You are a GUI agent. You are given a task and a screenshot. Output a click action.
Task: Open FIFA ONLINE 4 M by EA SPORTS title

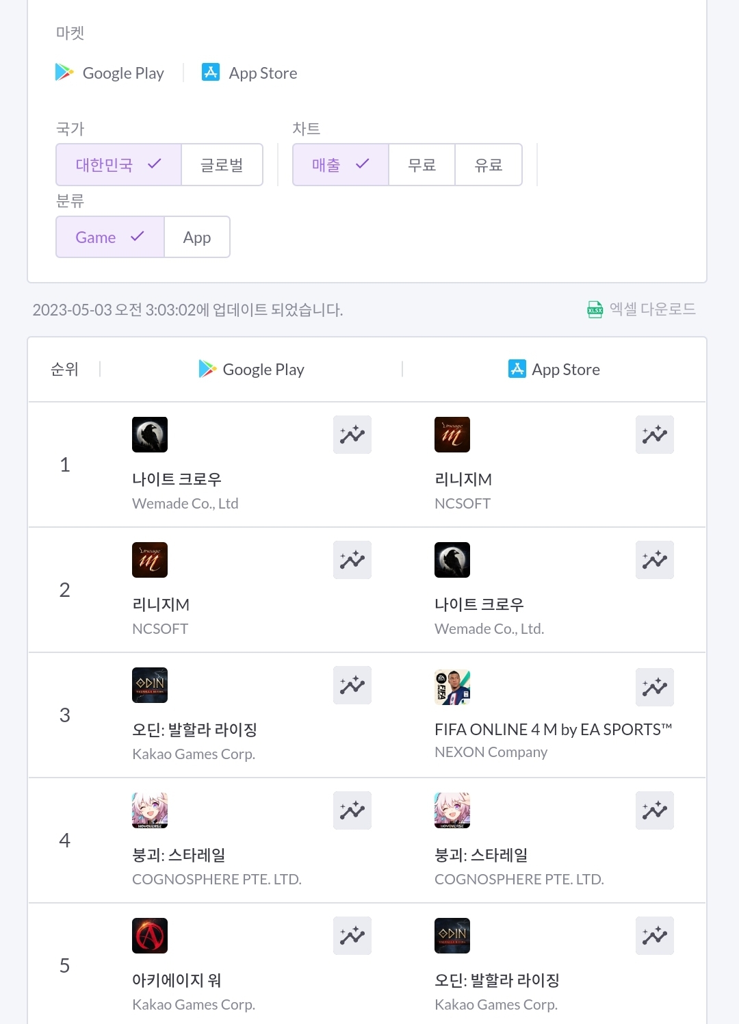553,730
